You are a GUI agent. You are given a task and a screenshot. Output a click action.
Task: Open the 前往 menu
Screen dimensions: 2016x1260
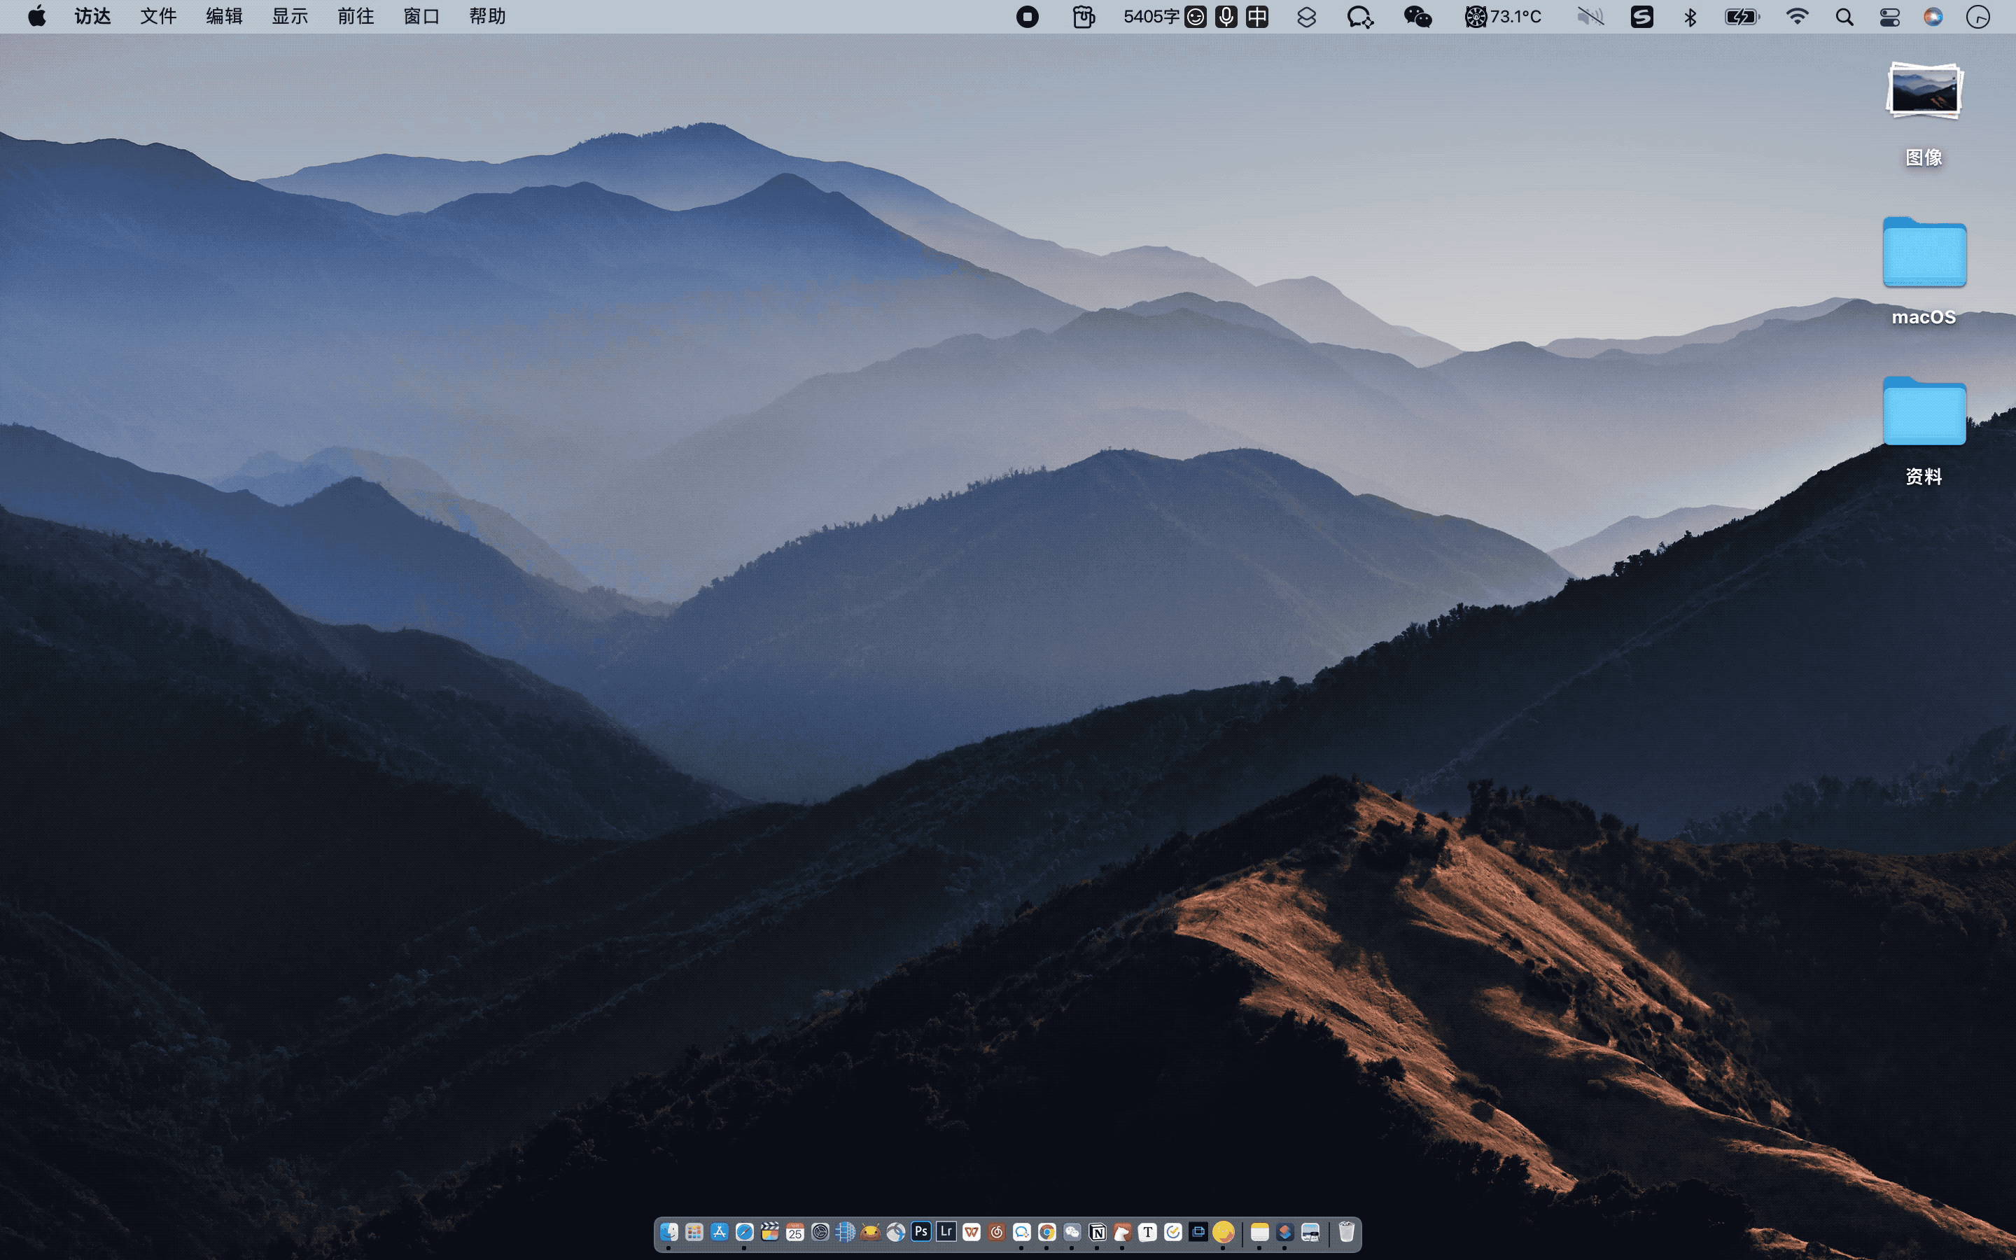pyautogui.click(x=356, y=17)
